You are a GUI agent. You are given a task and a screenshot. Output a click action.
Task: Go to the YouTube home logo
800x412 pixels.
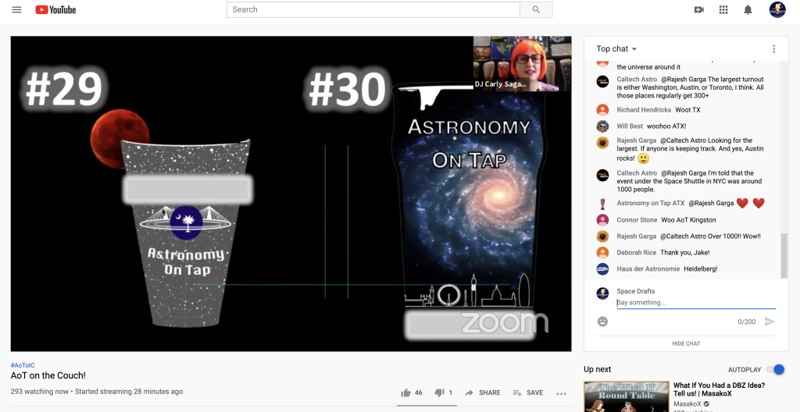(x=55, y=9)
